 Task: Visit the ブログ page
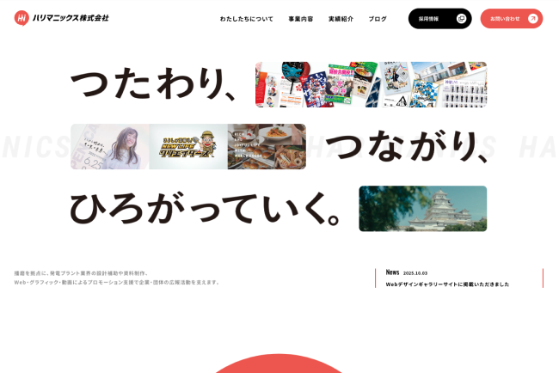pos(378,19)
